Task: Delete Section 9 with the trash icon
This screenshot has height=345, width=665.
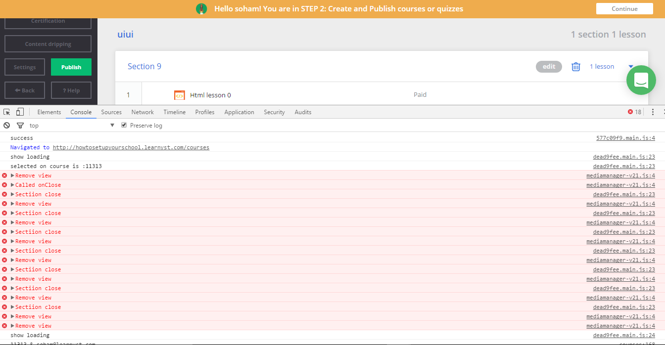Action: click(x=576, y=67)
